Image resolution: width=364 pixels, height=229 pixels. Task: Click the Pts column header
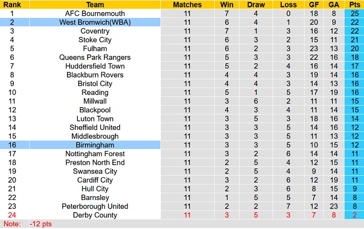(x=352, y=5)
